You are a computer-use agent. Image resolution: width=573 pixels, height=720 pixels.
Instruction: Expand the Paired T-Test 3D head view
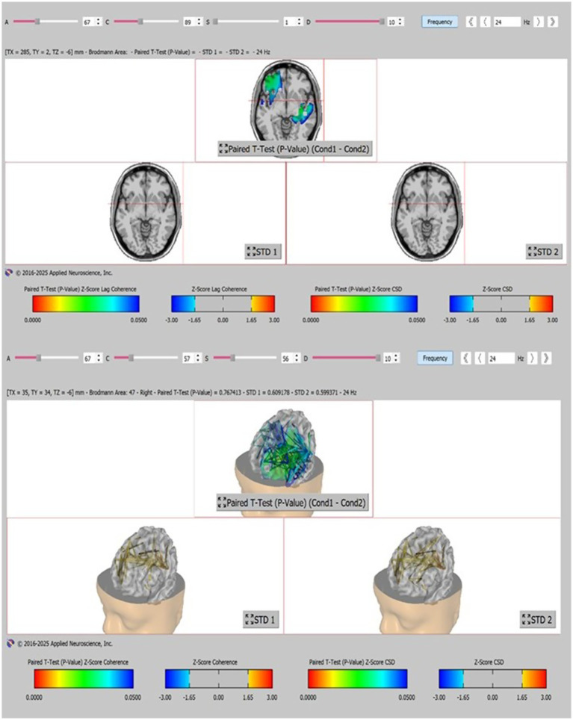point(292,503)
